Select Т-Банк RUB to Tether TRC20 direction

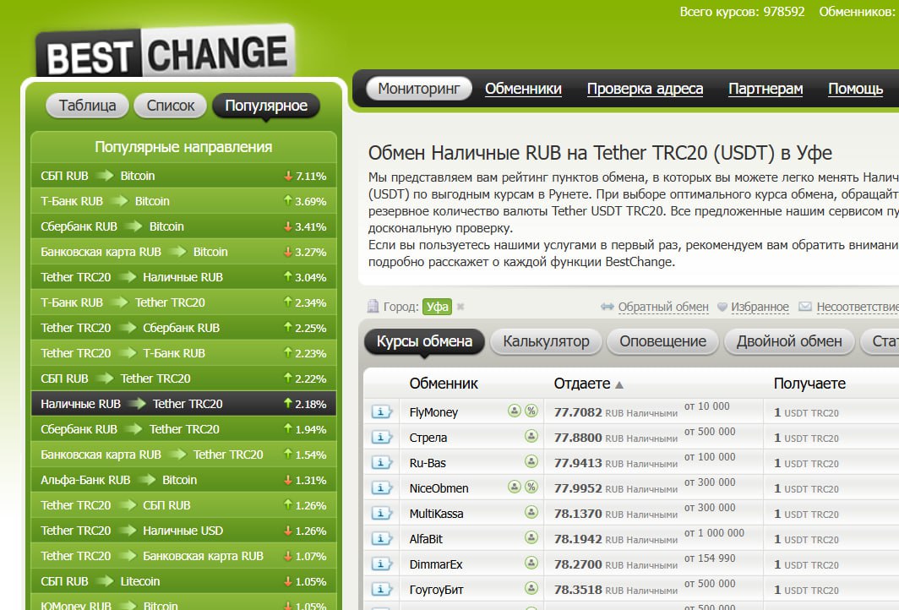[x=183, y=302]
